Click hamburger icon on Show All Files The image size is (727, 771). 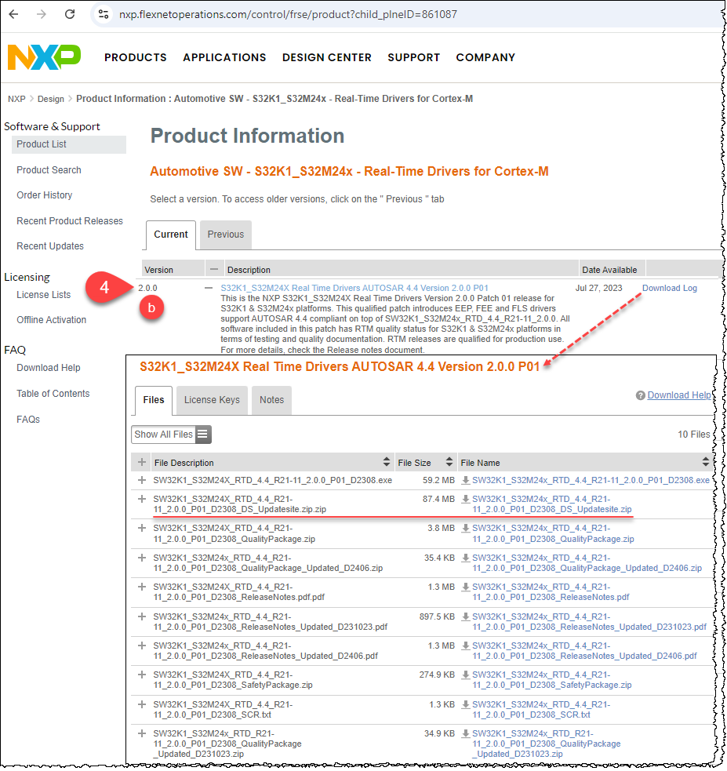[x=203, y=435]
